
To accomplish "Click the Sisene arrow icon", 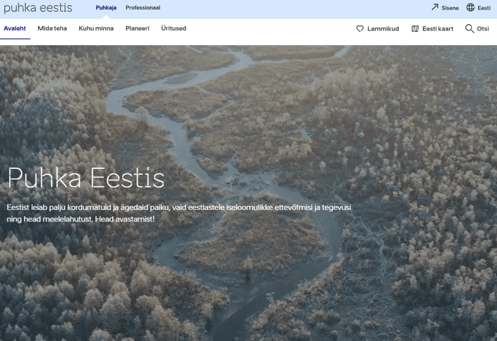I will pyautogui.click(x=434, y=8).
